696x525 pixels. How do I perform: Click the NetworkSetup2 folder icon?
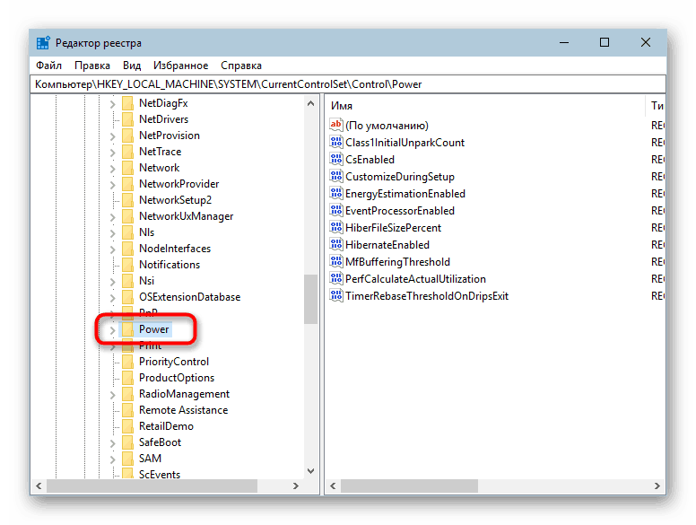pyautogui.click(x=127, y=200)
